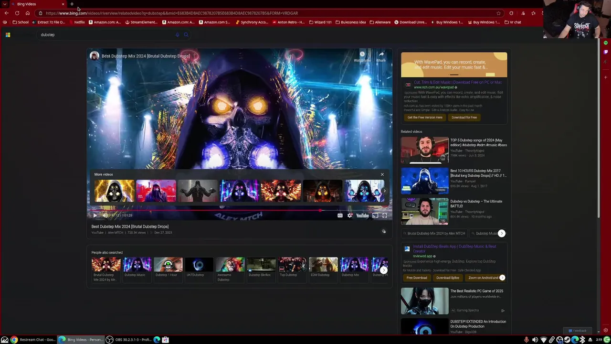Close the More videos overlay
The image size is (611, 344).
[x=382, y=174]
